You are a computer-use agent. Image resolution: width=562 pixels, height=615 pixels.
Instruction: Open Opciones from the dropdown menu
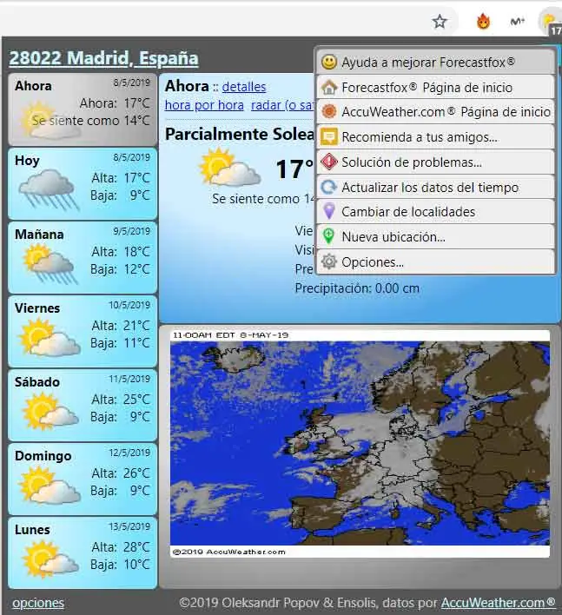(x=435, y=261)
